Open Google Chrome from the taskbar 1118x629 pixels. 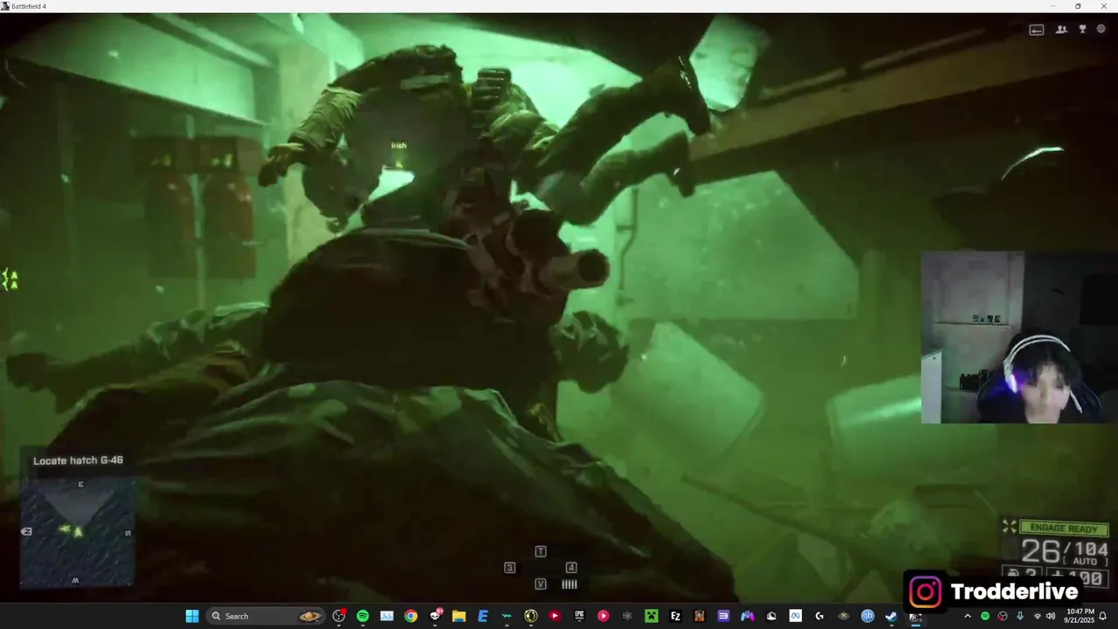click(x=411, y=616)
